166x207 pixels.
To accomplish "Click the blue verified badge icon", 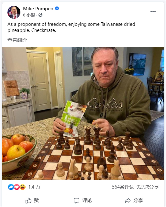I will pyautogui.click(x=57, y=8).
